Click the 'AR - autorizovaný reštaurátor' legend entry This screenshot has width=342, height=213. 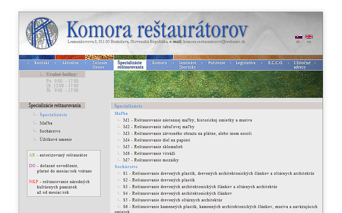pyautogui.click(x=58, y=155)
